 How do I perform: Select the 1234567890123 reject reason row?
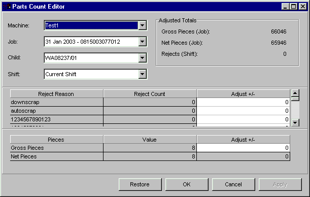click(56, 119)
